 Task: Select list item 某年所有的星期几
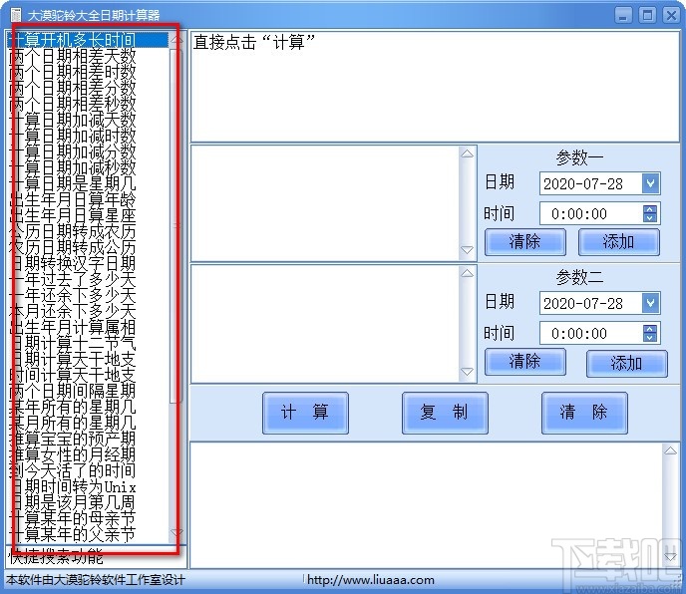(88, 408)
